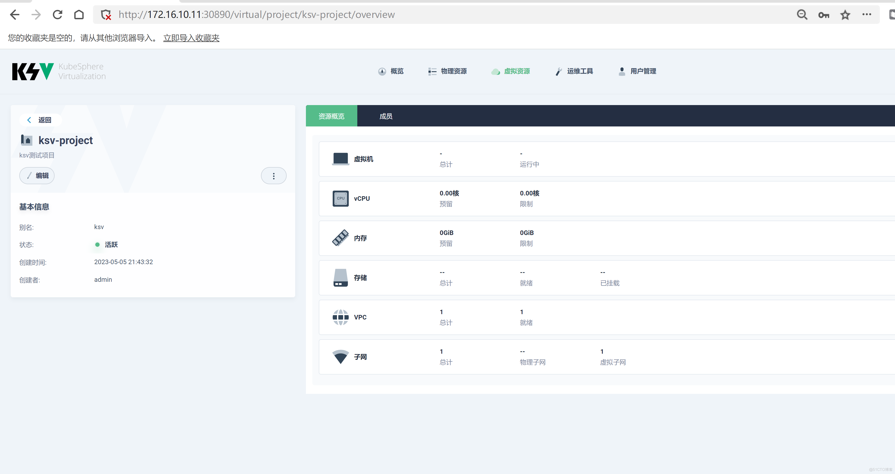Click the KSV KubeSphere Virtualization logo
The width and height of the screenshot is (895, 474).
click(59, 71)
